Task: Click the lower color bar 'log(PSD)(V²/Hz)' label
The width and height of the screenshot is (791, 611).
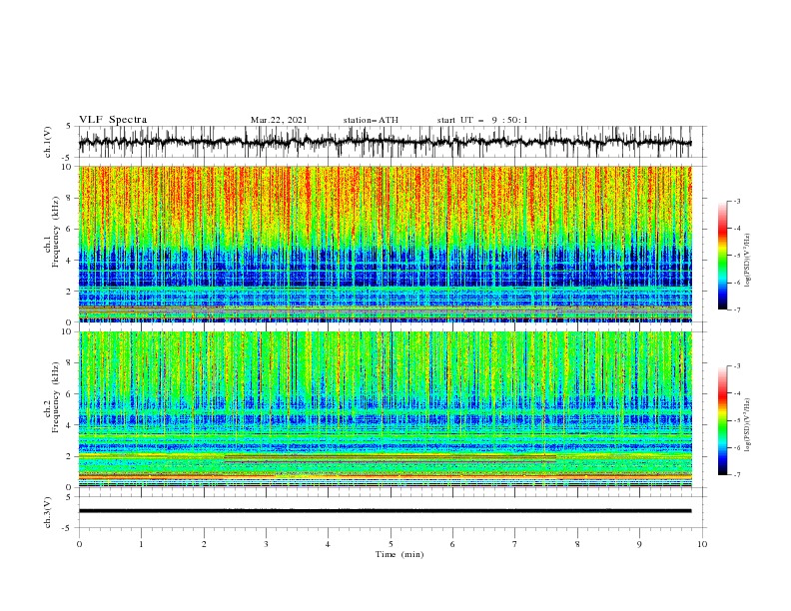Action: pyautogui.click(x=748, y=425)
